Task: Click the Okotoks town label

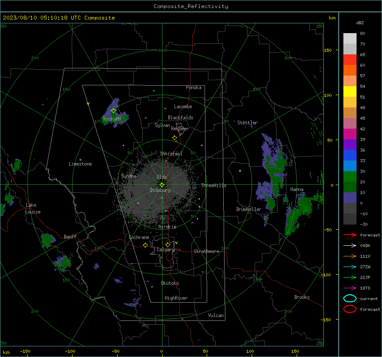Action: (170, 283)
